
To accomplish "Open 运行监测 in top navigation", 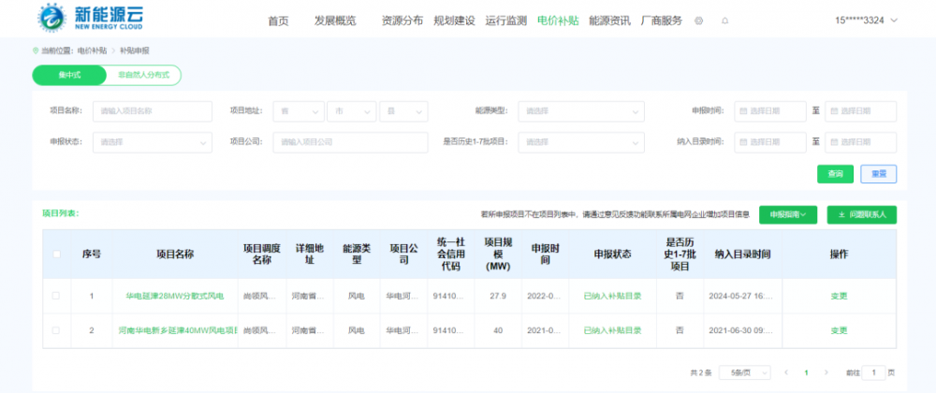I will 505,21.
